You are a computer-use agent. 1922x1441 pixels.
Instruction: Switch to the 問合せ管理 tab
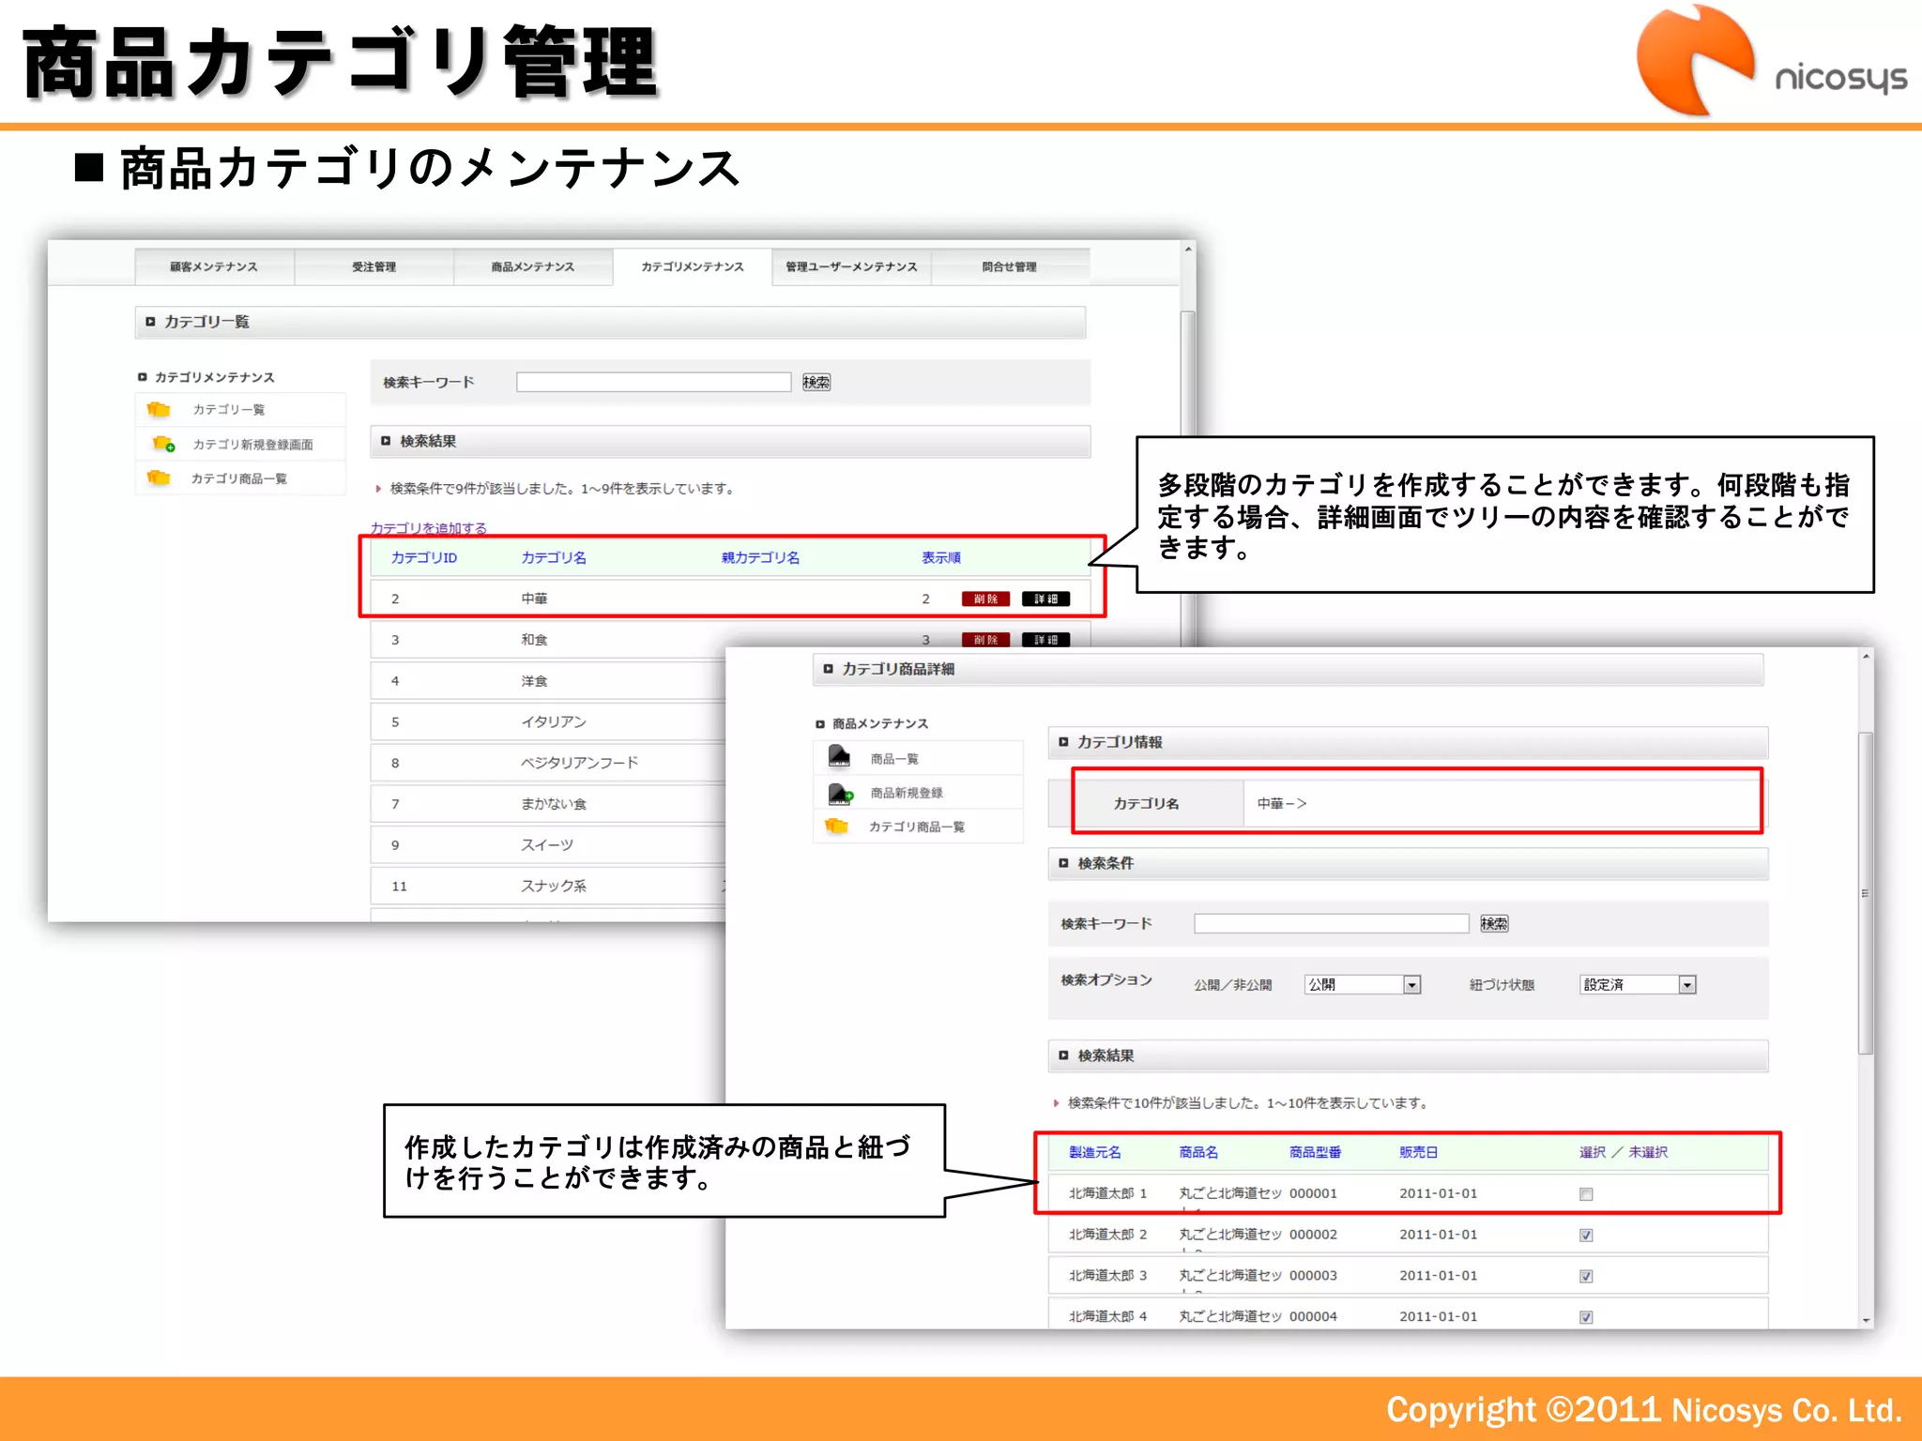tap(1010, 267)
